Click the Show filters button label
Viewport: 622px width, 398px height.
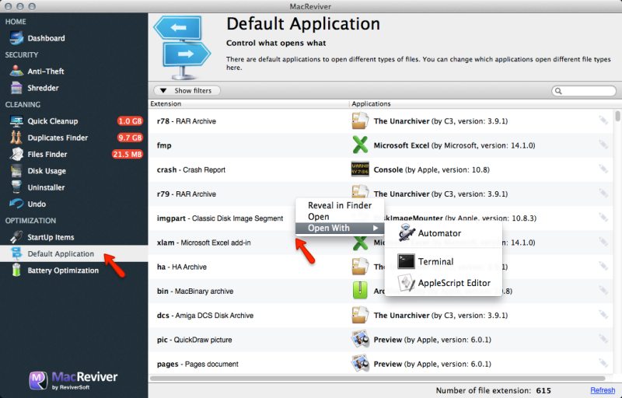pyautogui.click(x=193, y=90)
